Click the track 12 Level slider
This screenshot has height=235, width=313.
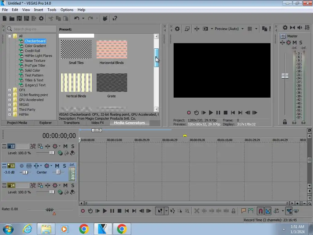point(52,153)
